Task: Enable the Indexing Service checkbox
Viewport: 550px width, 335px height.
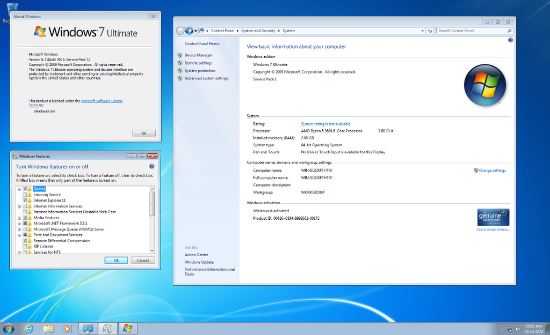Action: click(x=25, y=195)
